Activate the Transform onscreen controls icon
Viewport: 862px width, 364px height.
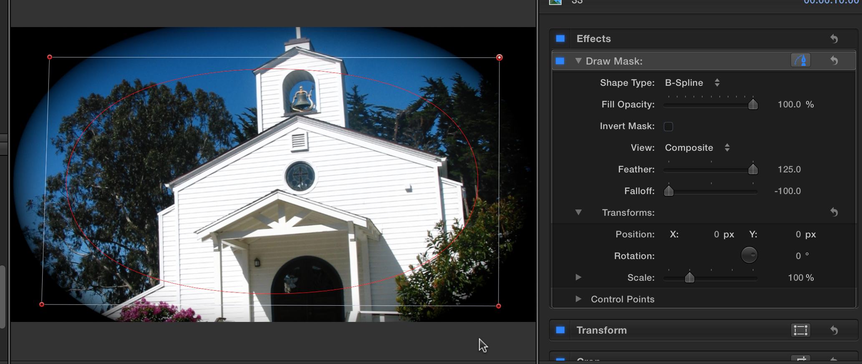click(x=801, y=330)
